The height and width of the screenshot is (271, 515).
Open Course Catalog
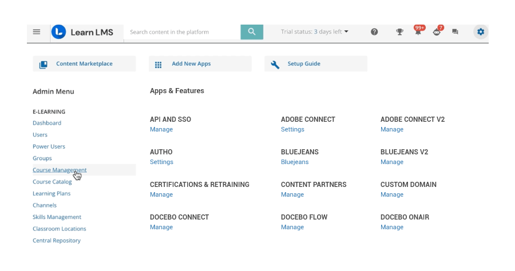tap(52, 182)
